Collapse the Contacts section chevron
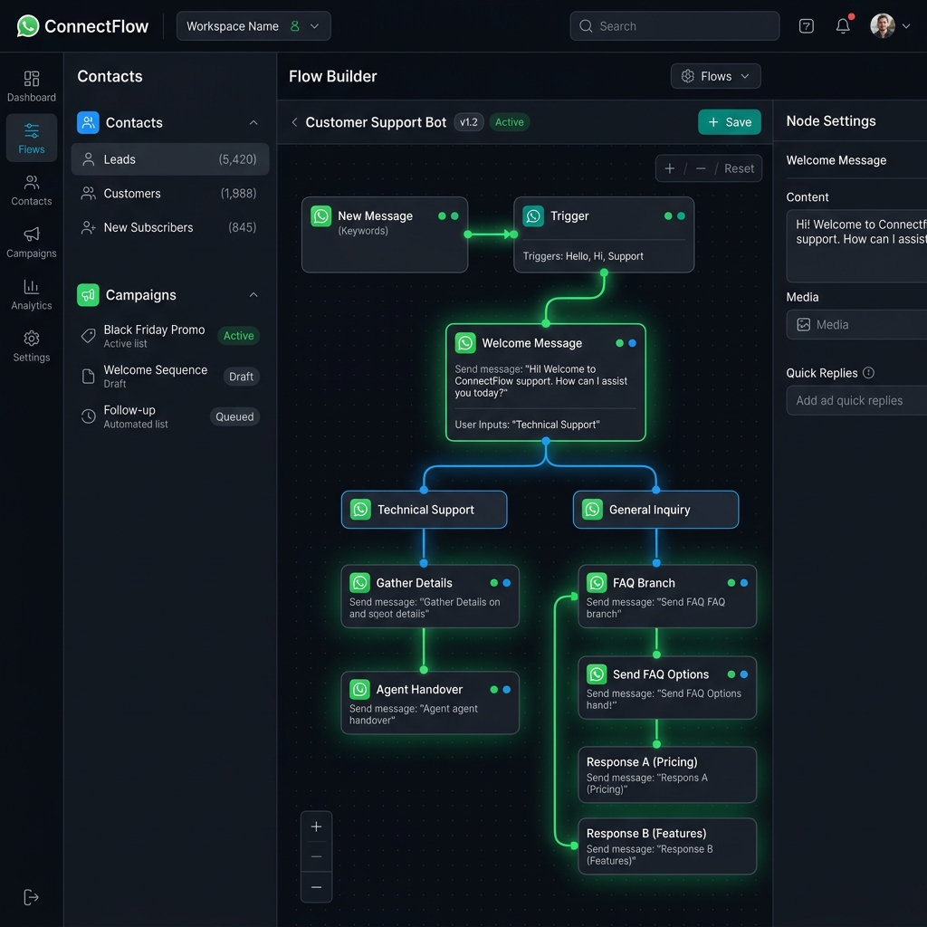Screen dimensions: 927x927 tap(253, 122)
